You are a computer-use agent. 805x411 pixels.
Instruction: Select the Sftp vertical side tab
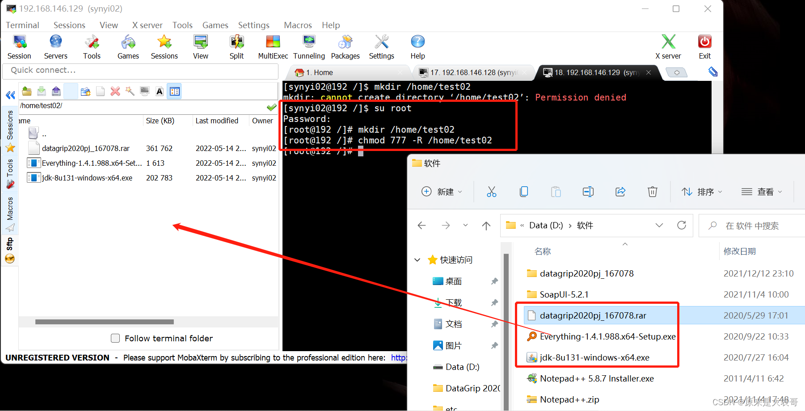pos(10,250)
